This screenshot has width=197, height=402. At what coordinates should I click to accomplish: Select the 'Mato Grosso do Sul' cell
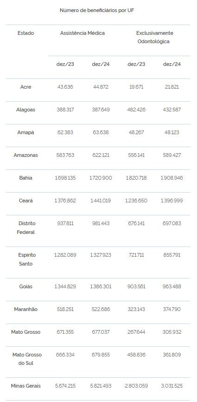click(27, 359)
